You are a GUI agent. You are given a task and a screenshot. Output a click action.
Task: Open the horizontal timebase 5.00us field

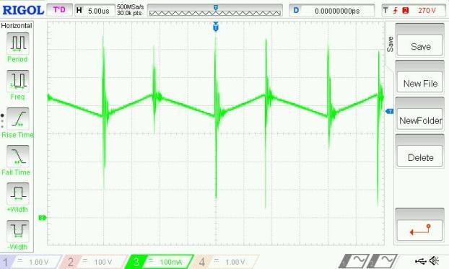tap(95, 11)
